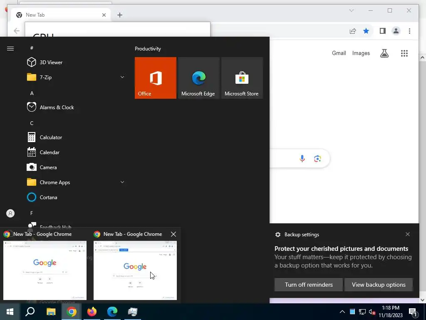Click View backup options button
Screen dimensions: 426x320
[x=379, y=285]
